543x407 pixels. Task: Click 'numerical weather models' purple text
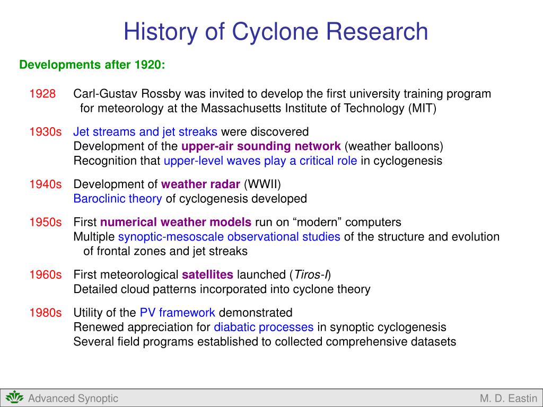pyautogui.click(x=176, y=222)
